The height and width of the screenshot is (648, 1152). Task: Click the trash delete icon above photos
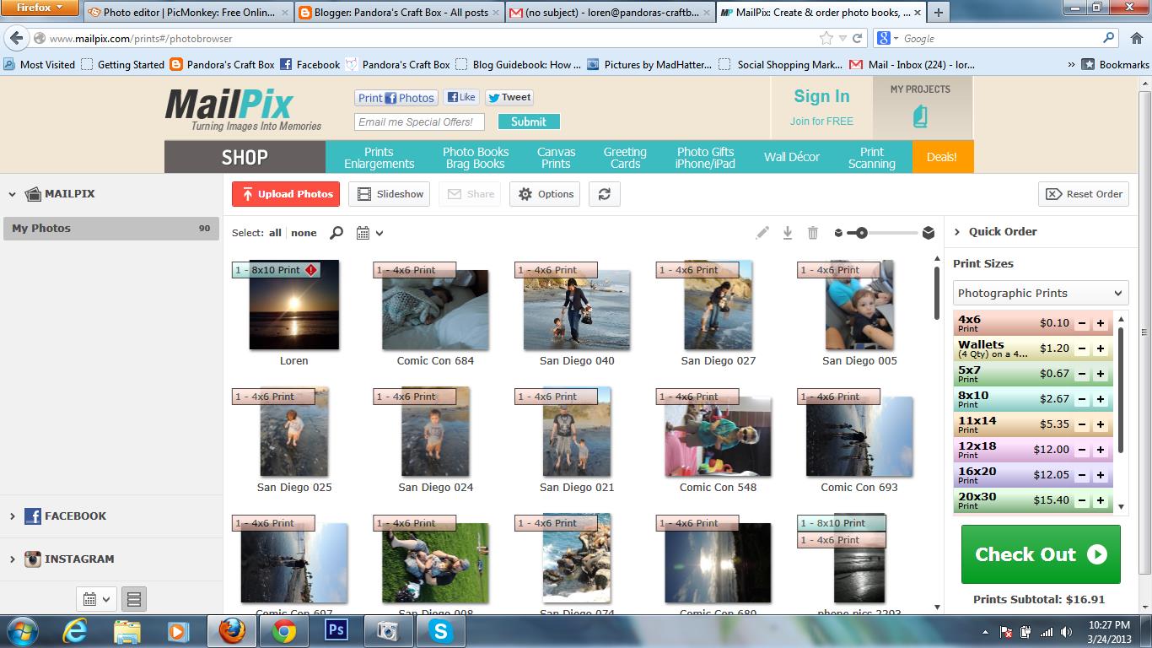812,233
